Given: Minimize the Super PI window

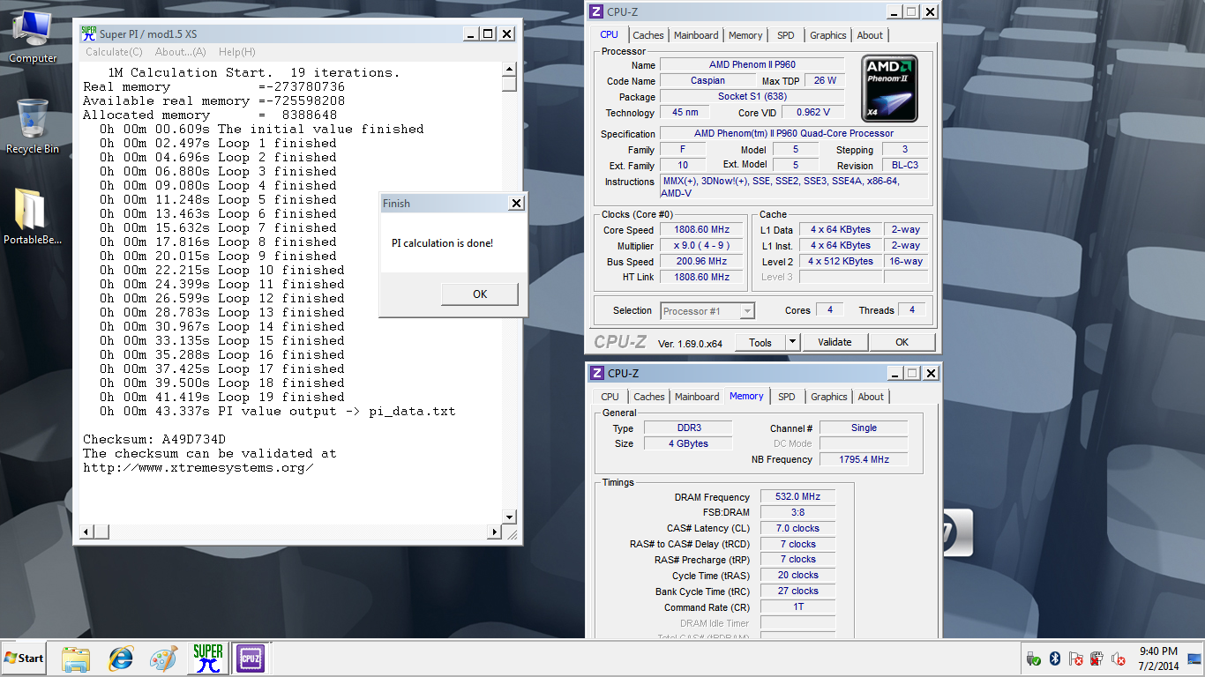Looking at the screenshot, I should (471, 33).
